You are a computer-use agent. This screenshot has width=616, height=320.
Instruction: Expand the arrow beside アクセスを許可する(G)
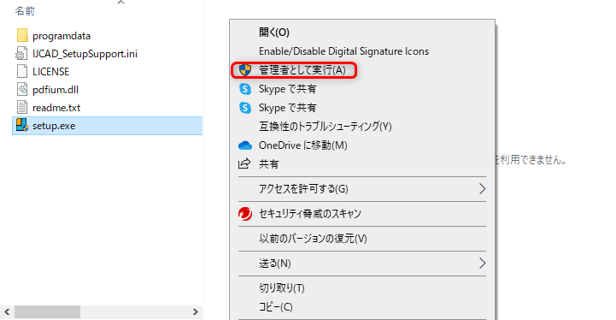[483, 189]
